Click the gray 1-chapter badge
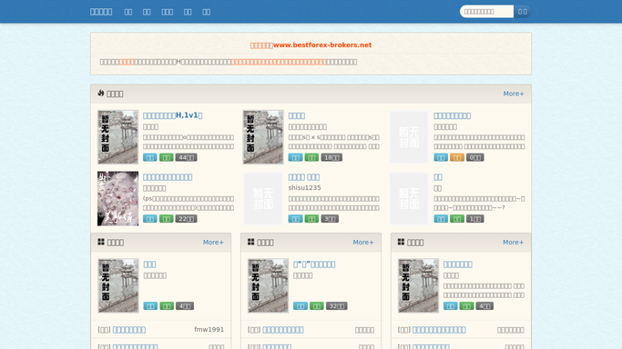Image resolution: width=622 pixels, height=349 pixels. coord(474,219)
